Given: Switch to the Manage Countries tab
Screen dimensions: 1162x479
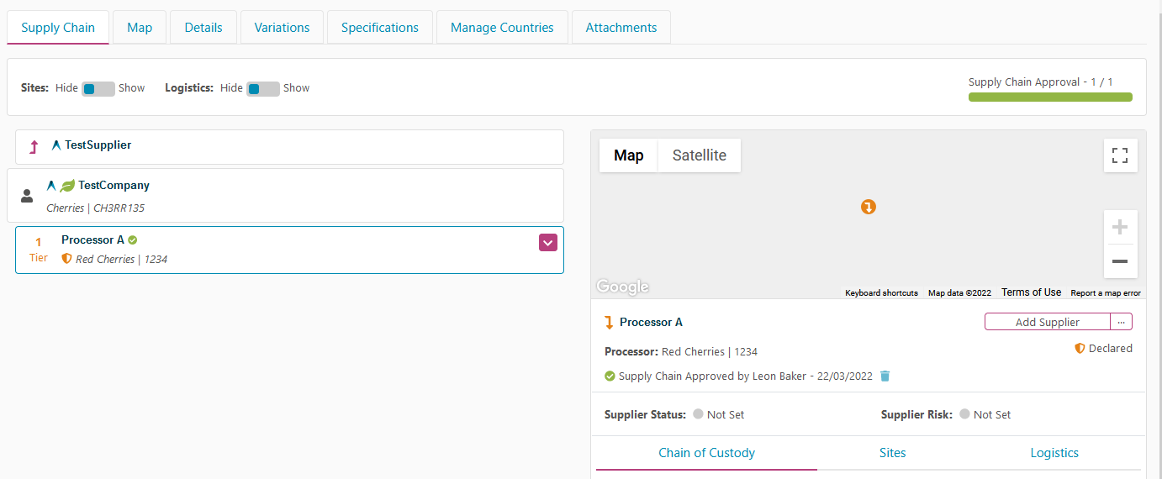Looking at the screenshot, I should [502, 28].
